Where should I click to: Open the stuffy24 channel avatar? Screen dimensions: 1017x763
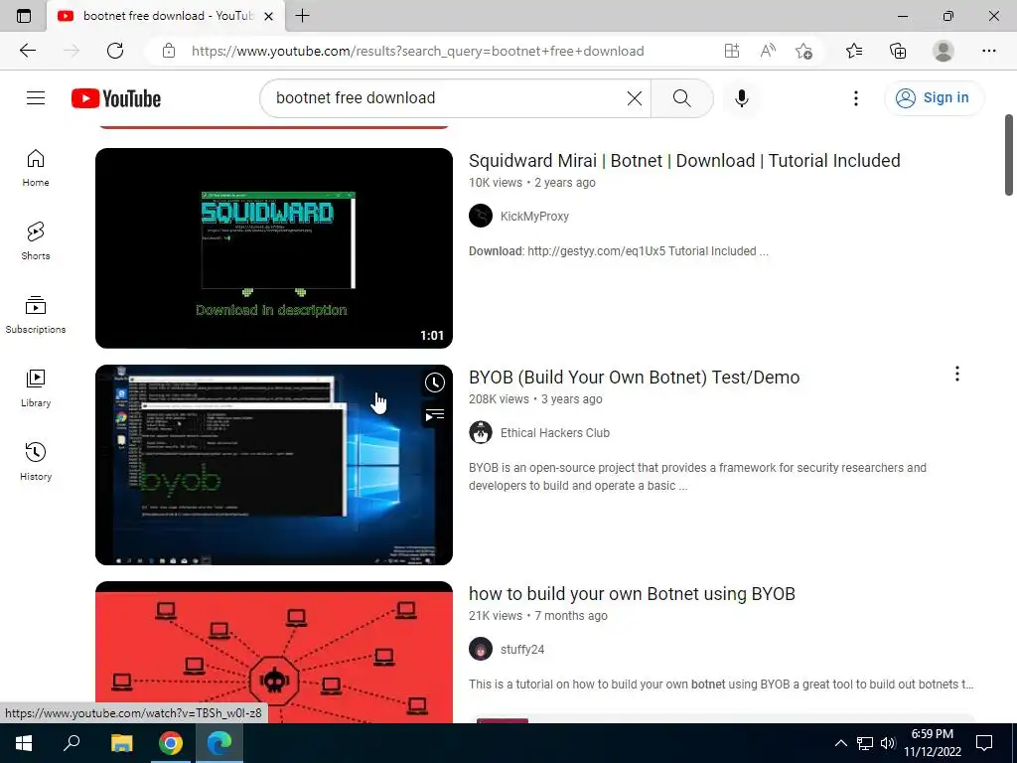(481, 650)
